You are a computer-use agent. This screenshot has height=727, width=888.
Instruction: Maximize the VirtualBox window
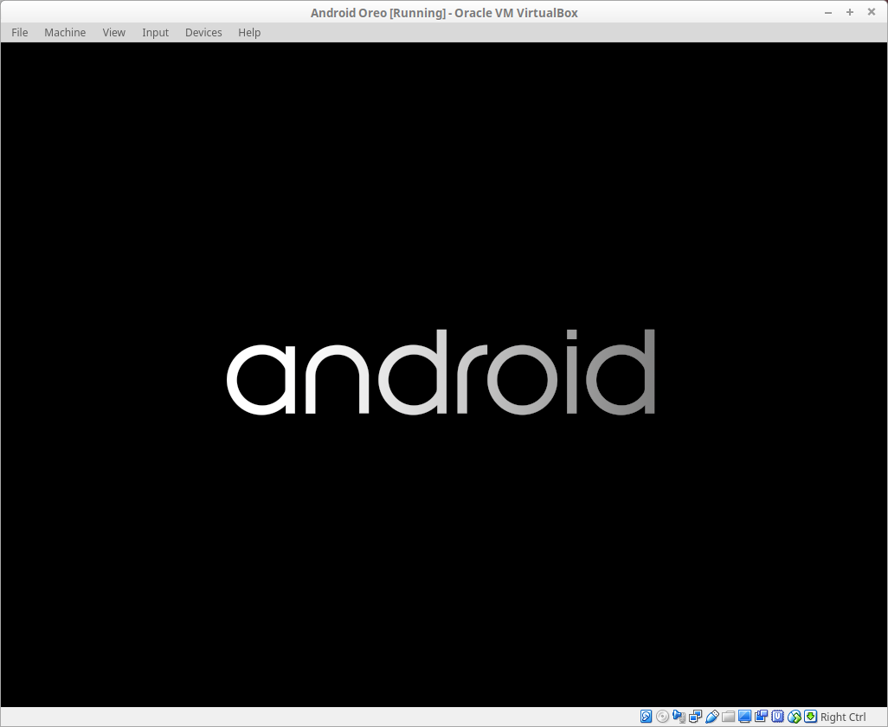[x=850, y=12]
